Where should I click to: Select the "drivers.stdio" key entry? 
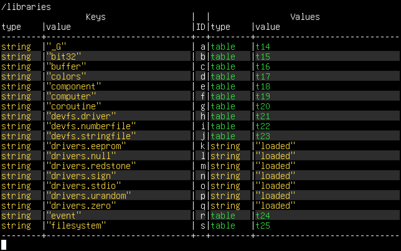coord(84,186)
